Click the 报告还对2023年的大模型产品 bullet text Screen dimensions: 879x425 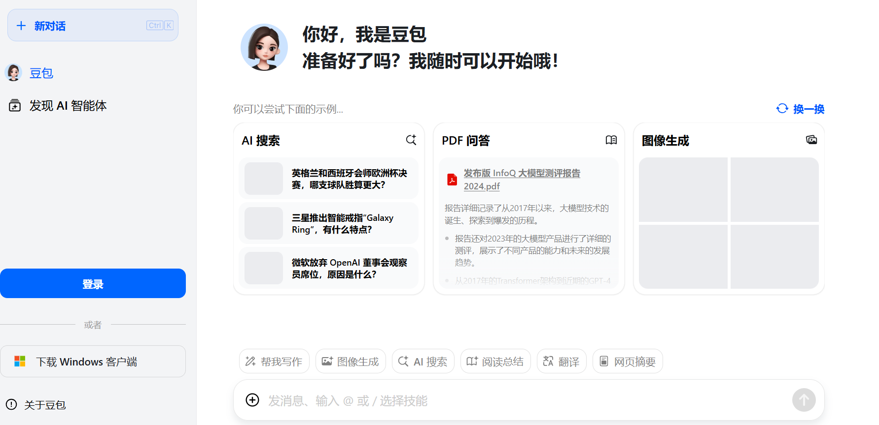coord(533,250)
